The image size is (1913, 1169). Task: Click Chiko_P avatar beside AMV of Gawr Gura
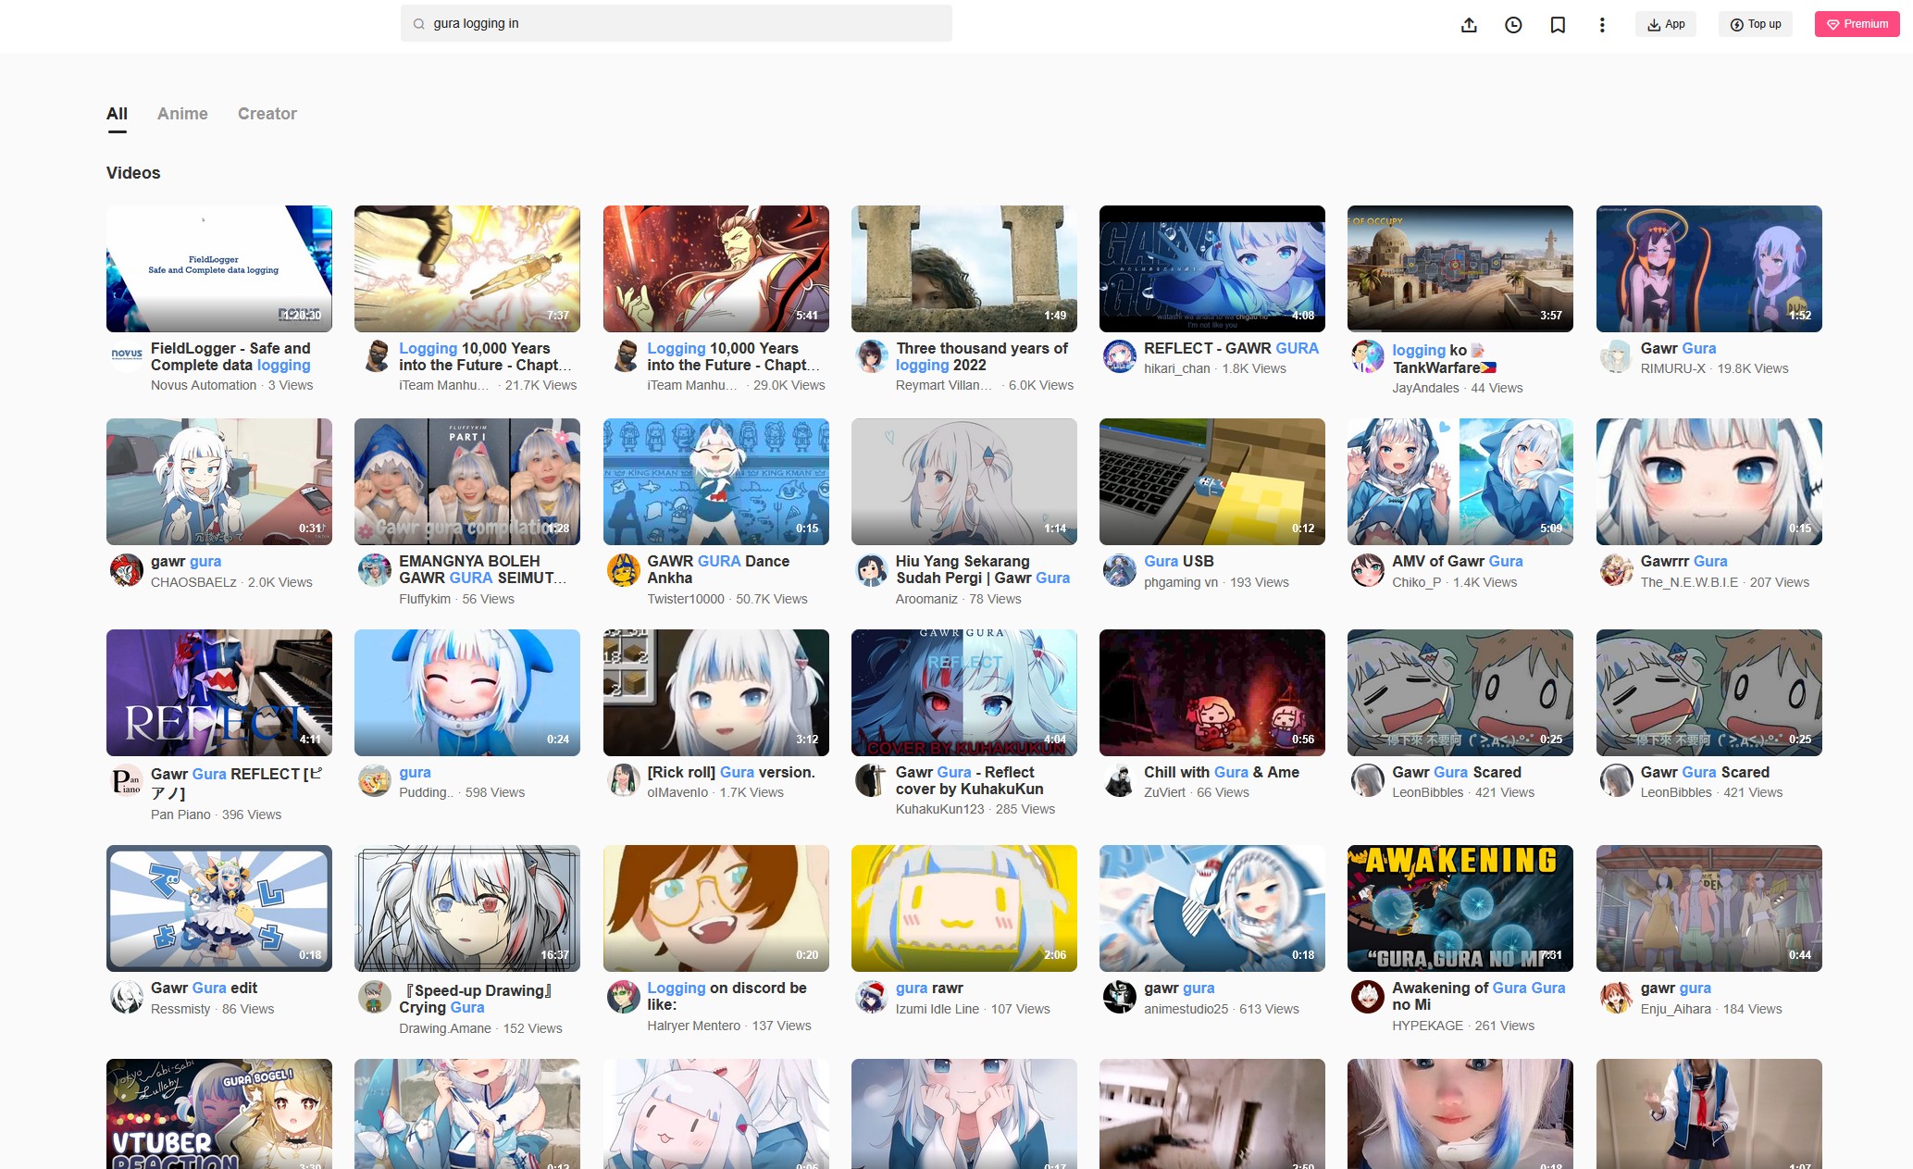click(1368, 569)
